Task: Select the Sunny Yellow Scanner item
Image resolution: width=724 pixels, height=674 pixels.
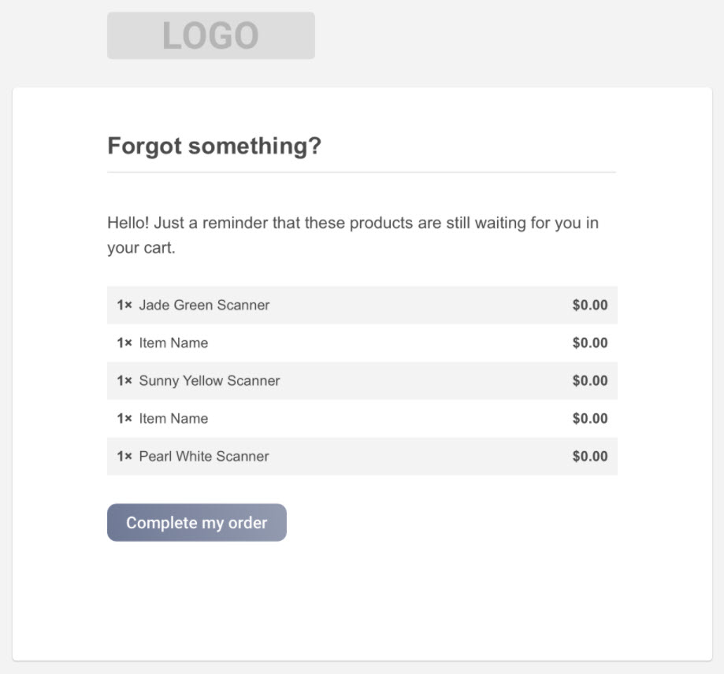Action: 362,380
